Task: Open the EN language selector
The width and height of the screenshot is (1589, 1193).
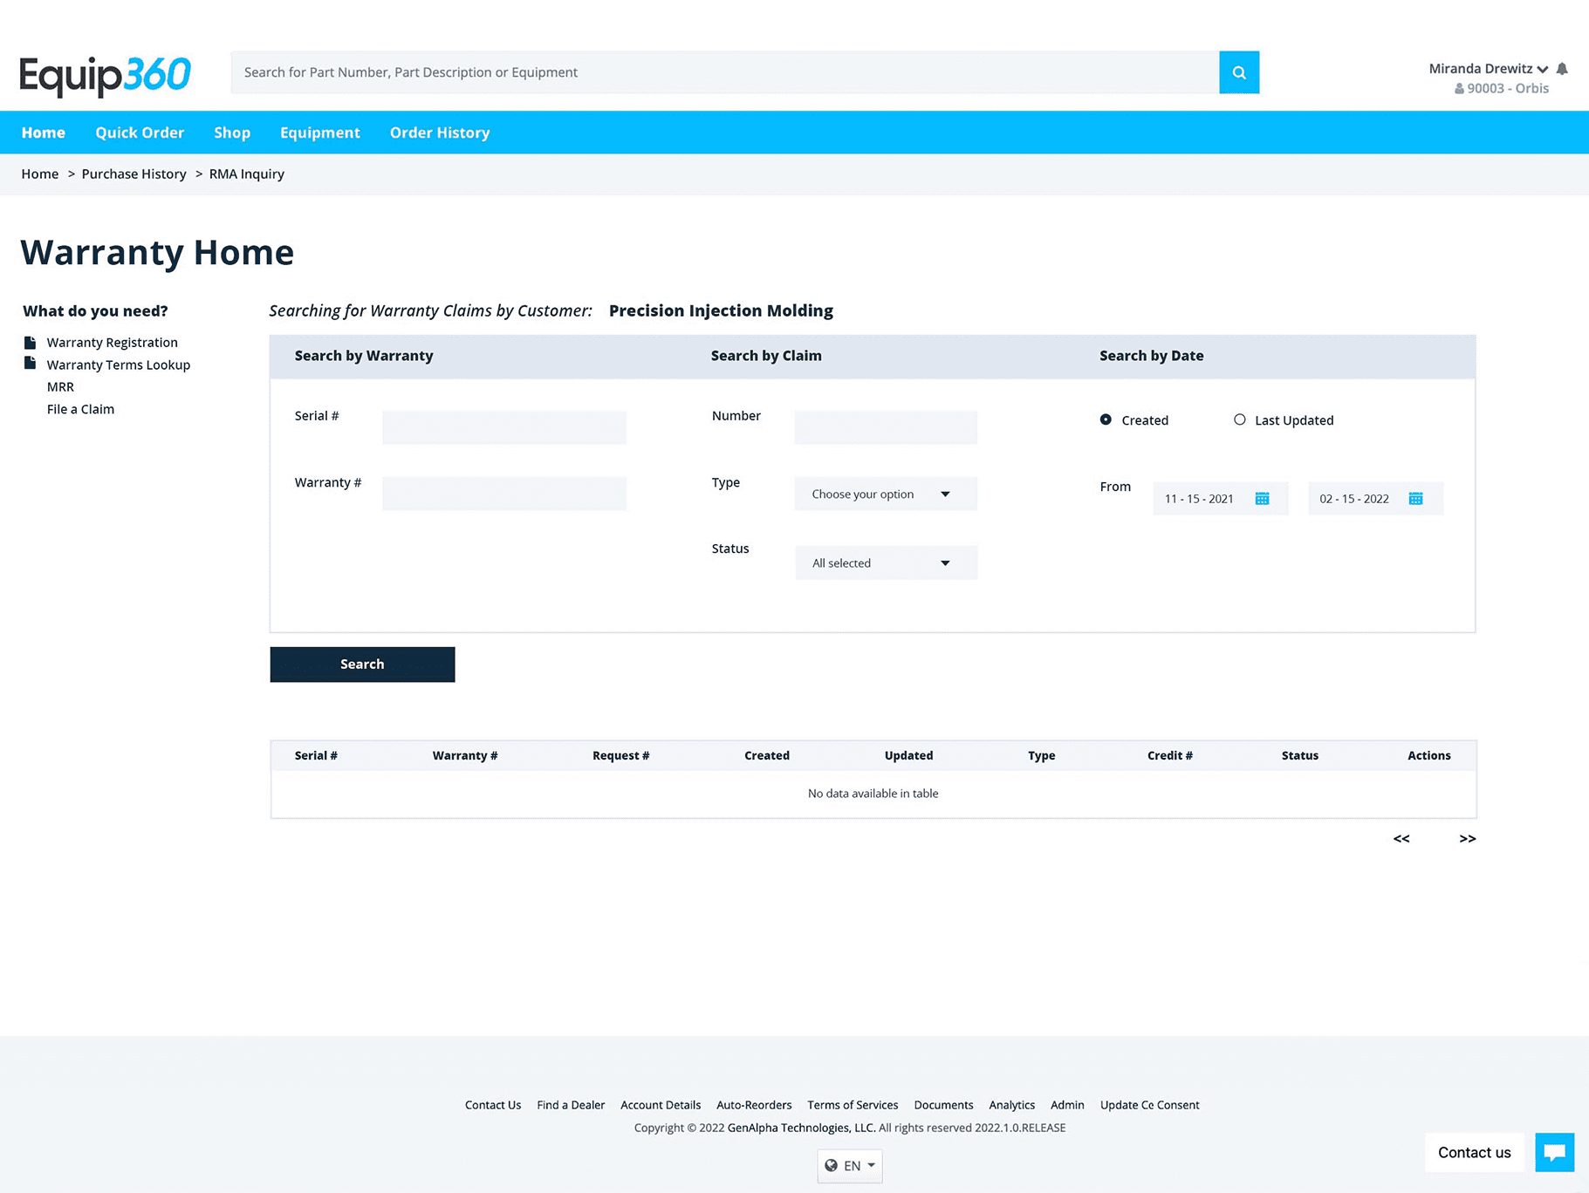Action: coord(850,1166)
